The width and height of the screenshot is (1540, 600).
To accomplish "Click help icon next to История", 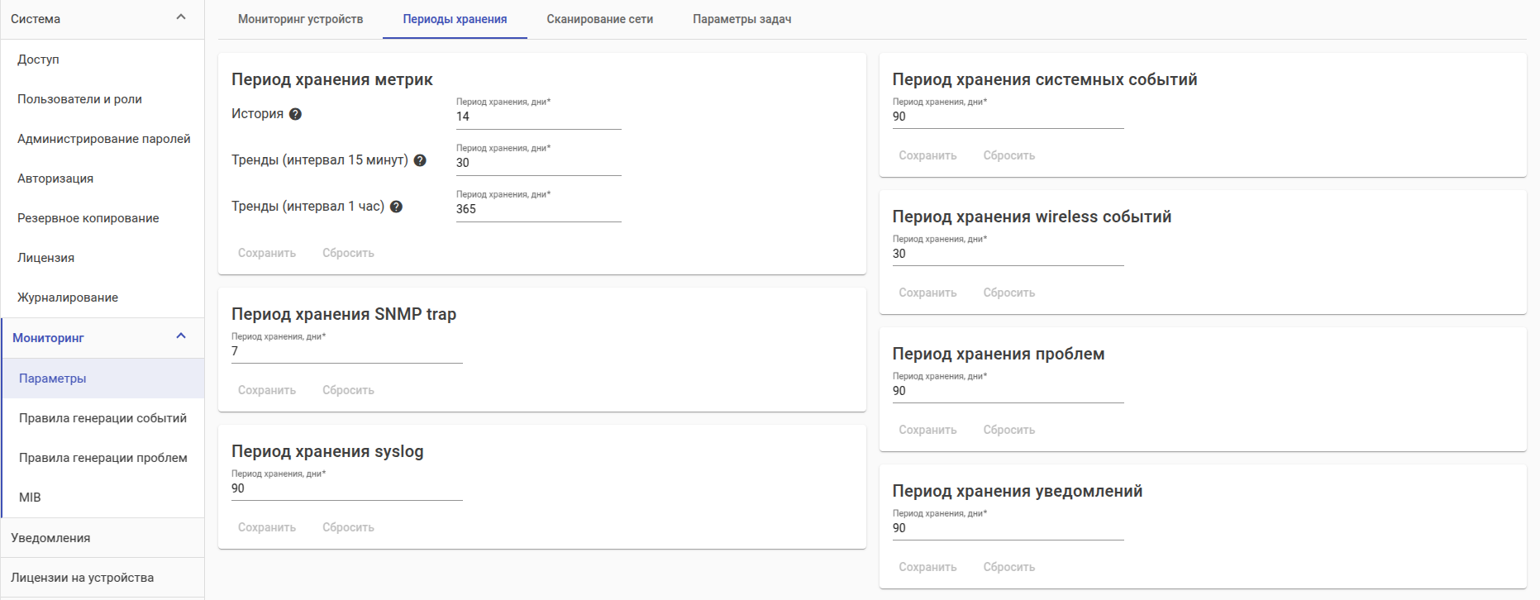I will [295, 114].
